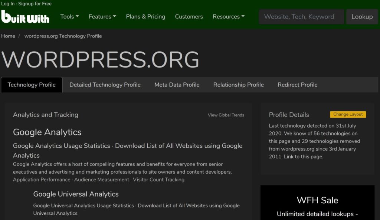Click wordpress.org Technology Profile breadcrumb

(63, 36)
